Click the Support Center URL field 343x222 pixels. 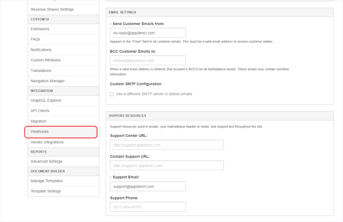pyautogui.click(x=166, y=145)
